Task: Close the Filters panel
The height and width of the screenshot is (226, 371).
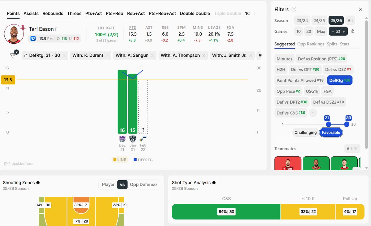Action: tap(360, 9)
